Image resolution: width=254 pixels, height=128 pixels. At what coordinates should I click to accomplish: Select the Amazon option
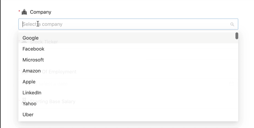pyautogui.click(x=32, y=71)
